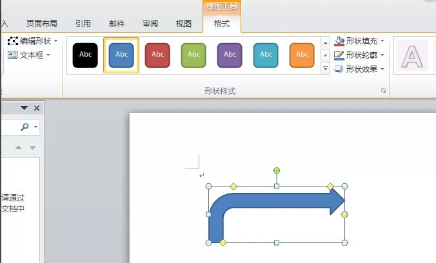
Task: Open the 邮件 ribbon tab
Action: tap(117, 24)
